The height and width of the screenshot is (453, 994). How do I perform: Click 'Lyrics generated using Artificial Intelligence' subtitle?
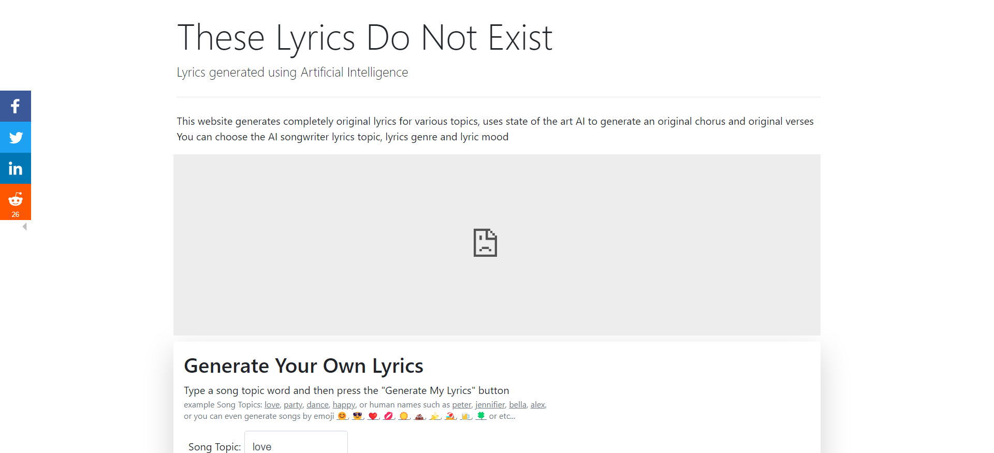(293, 72)
